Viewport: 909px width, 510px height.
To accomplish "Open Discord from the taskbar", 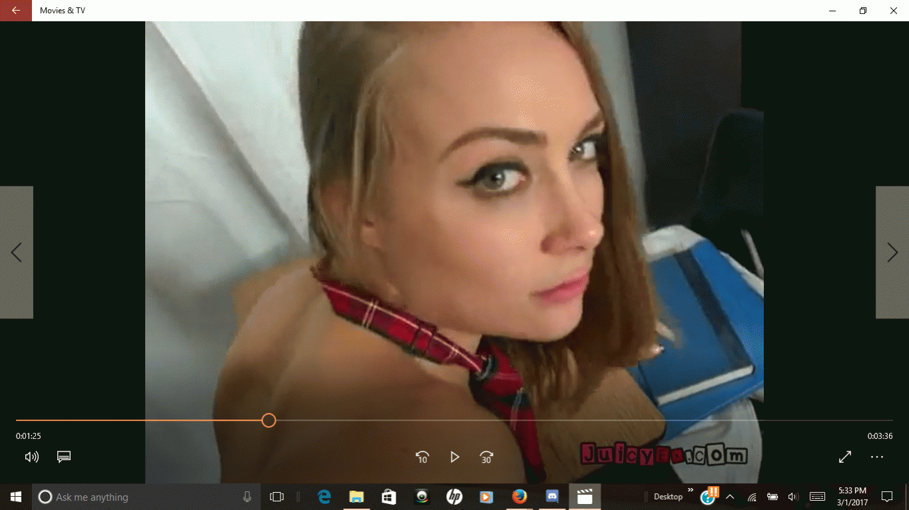I will 551,497.
